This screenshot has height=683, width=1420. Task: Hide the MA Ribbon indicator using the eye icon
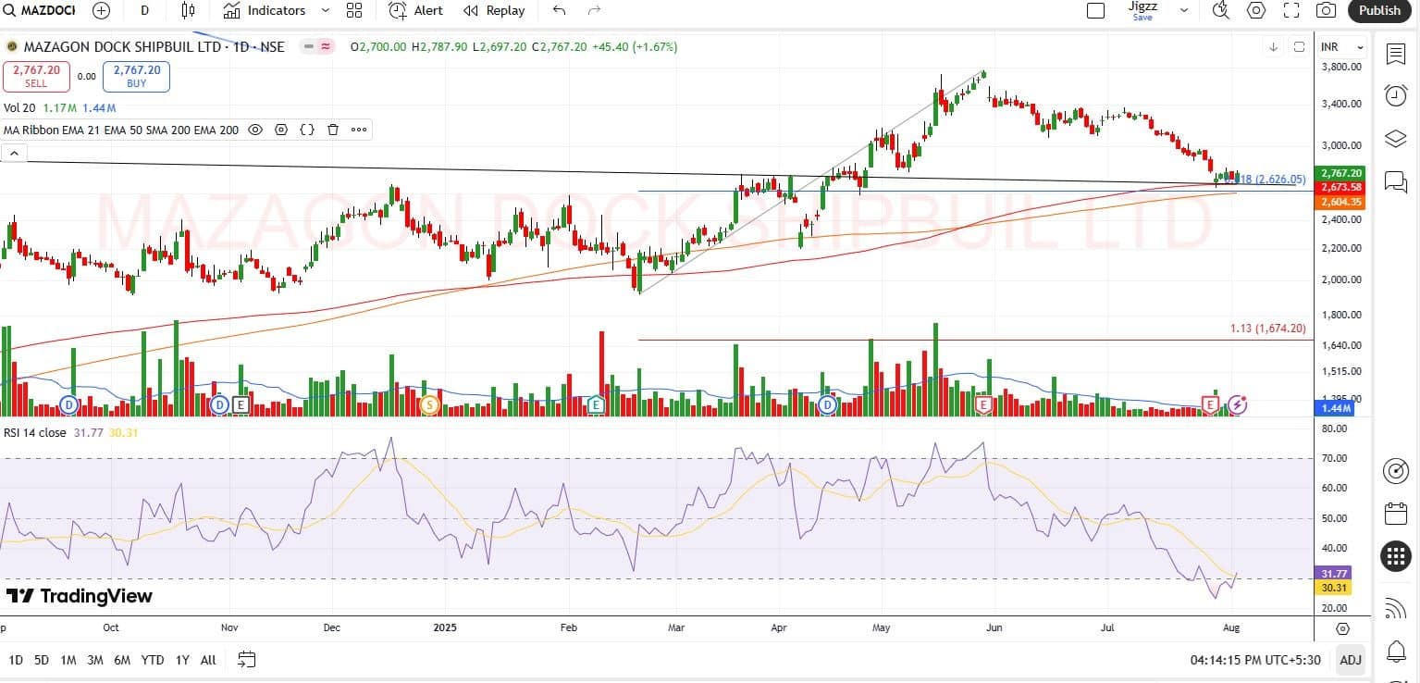pos(255,130)
